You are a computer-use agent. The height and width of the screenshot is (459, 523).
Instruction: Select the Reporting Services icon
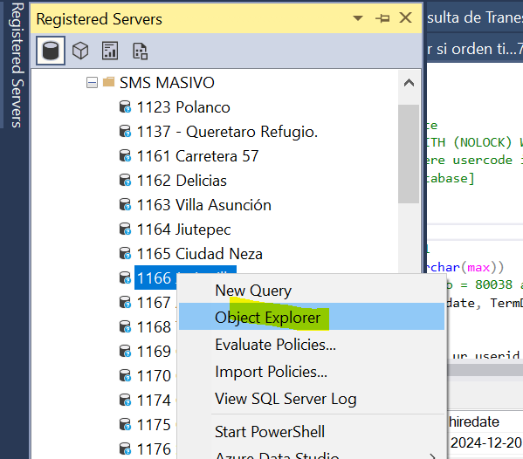coord(110,51)
